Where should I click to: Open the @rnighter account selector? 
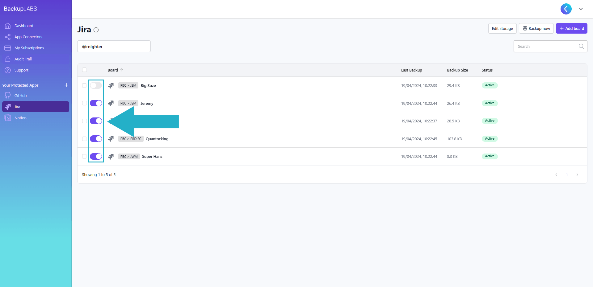(x=114, y=46)
